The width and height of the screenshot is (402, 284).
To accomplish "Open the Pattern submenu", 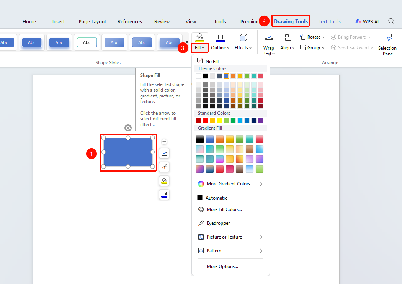I will click(x=230, y=251).
